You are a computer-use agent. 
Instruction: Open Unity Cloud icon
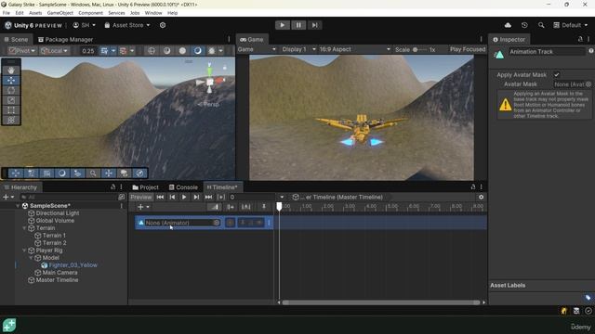508,25
